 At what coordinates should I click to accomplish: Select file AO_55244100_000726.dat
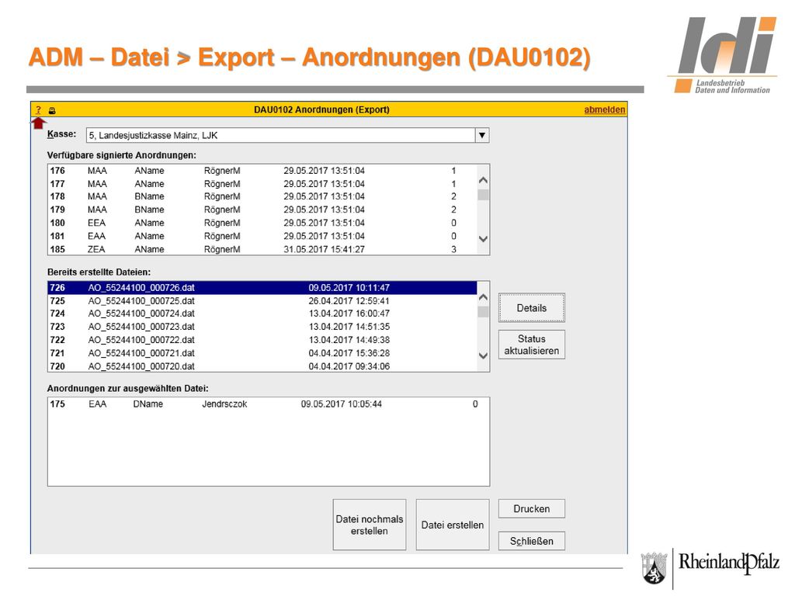pyautogui.click(x=262, y=288)
